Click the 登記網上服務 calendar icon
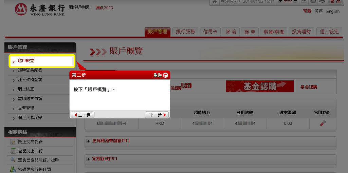Viewport: 348px width, 173px height. (x=13, y=151)
